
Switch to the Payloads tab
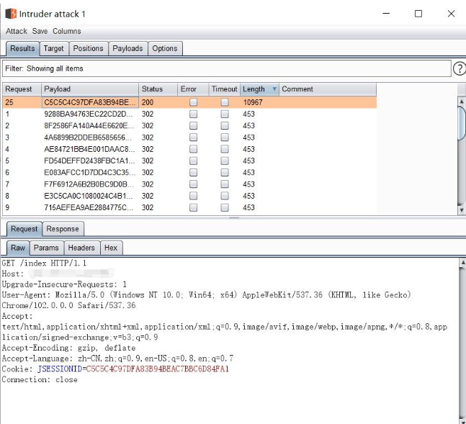(127, 48)
